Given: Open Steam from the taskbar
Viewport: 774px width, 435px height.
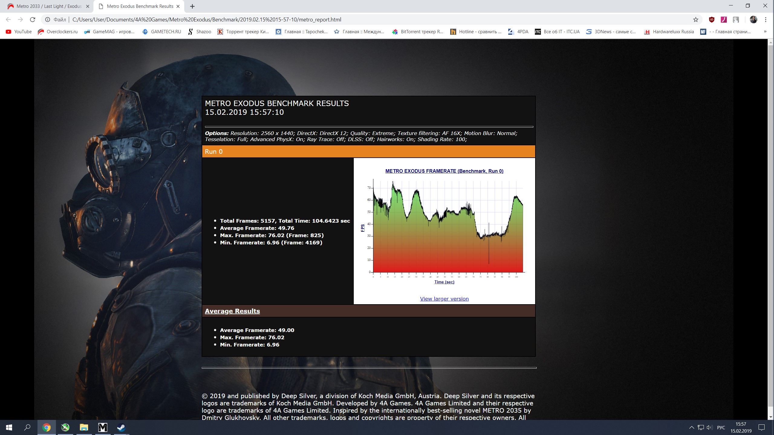Looking at the screenshot, I should (121, 427).
